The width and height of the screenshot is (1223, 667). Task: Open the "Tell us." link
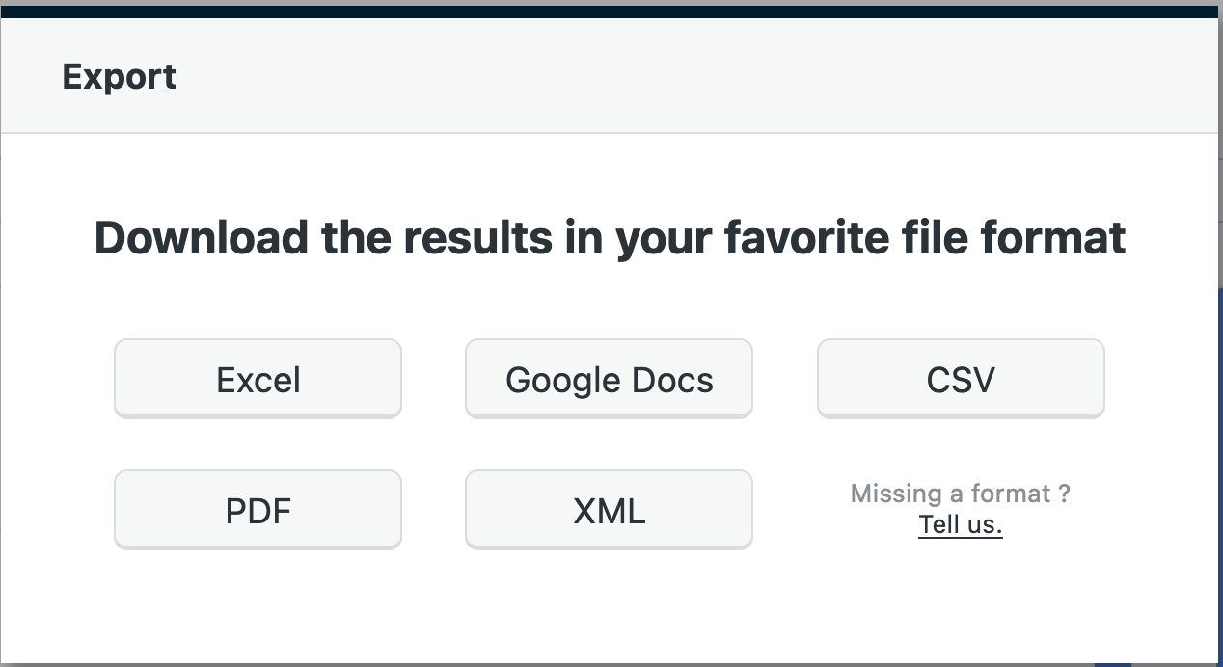coord(961,524)
